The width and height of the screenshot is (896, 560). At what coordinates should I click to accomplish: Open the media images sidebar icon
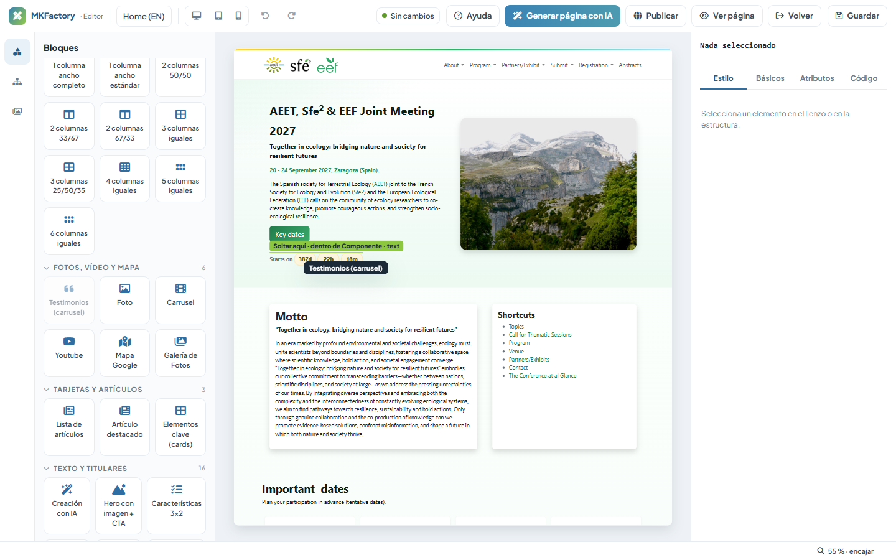(17, 111)
